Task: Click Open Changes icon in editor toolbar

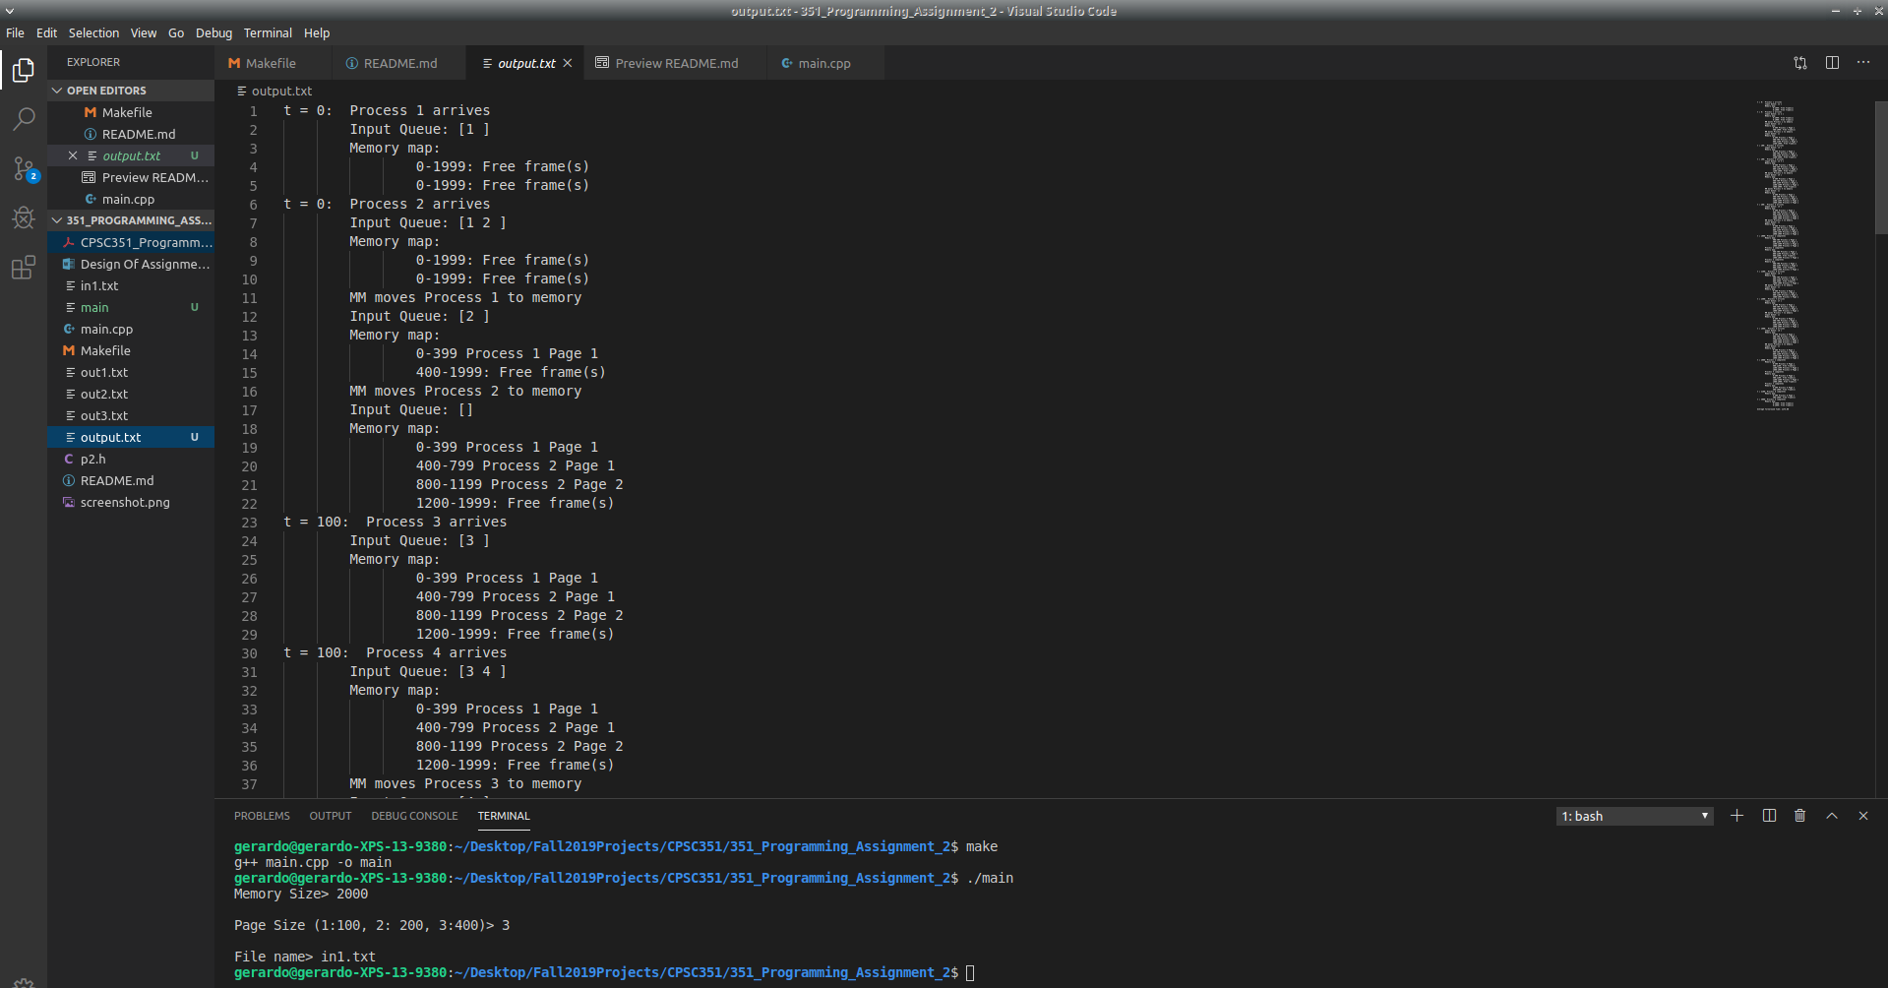Action: (1800, 63)
